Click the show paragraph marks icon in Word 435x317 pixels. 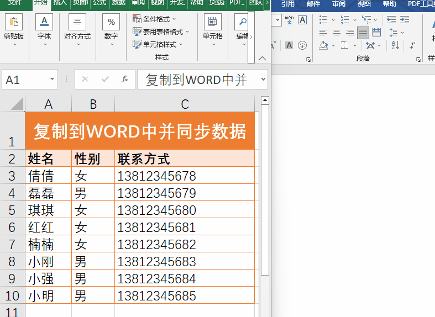(x=412, y=45)
